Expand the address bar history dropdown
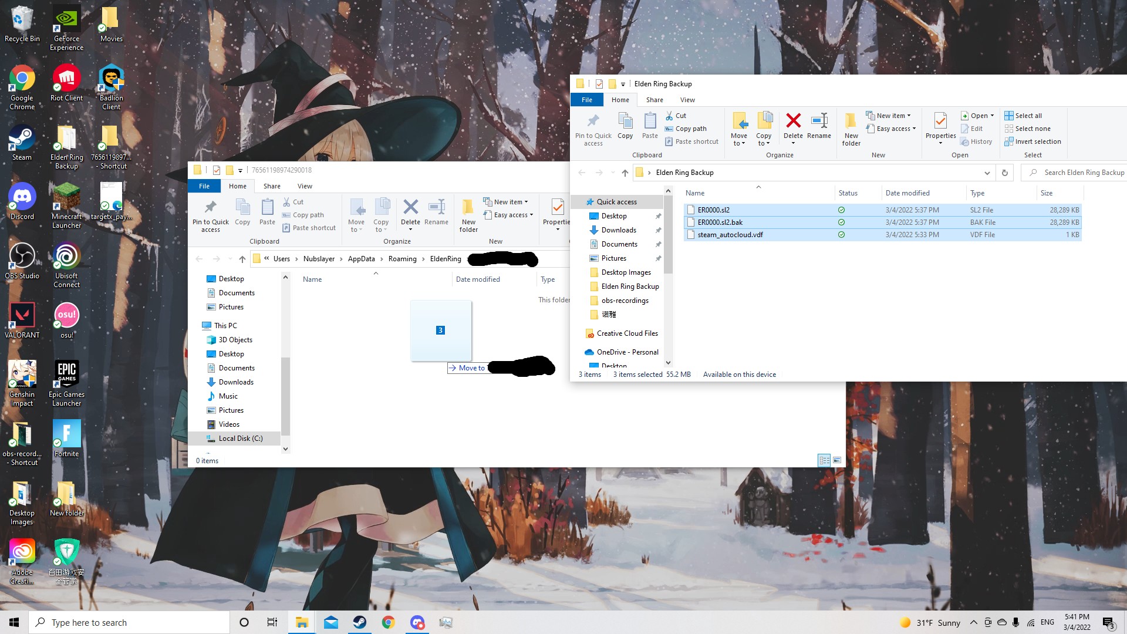The image size is (1127, 634). coord(987,173)
